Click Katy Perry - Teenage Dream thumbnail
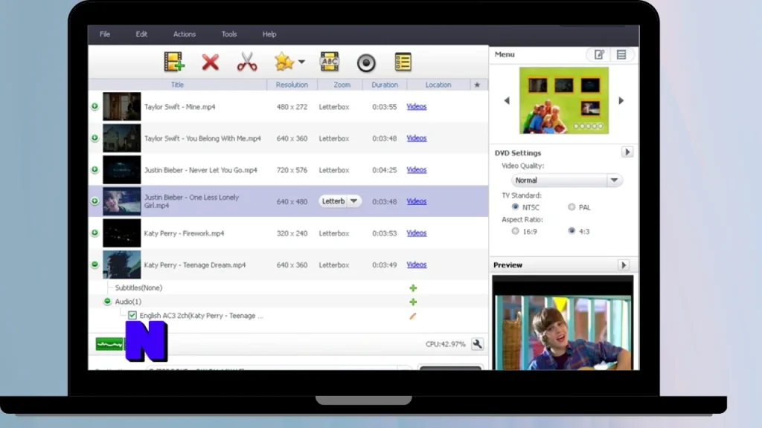Screen dimensions: 762x428 pyautogui.click(x=122, y=265)
